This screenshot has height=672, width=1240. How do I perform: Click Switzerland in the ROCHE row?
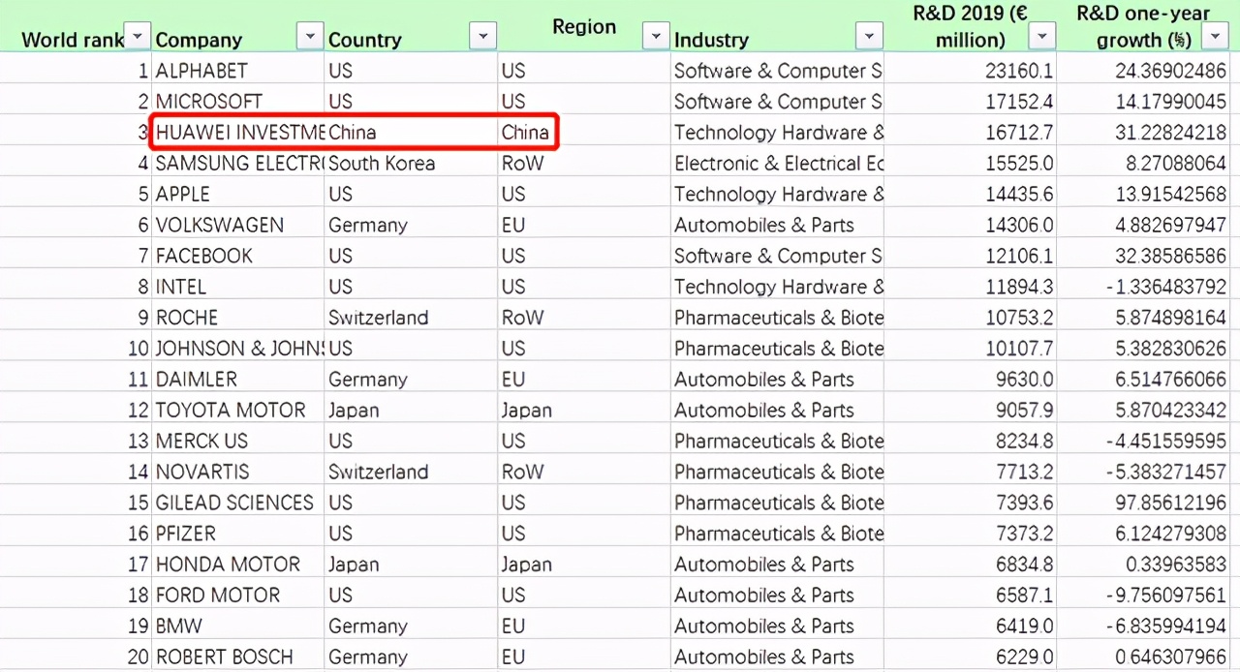(411, 319)
